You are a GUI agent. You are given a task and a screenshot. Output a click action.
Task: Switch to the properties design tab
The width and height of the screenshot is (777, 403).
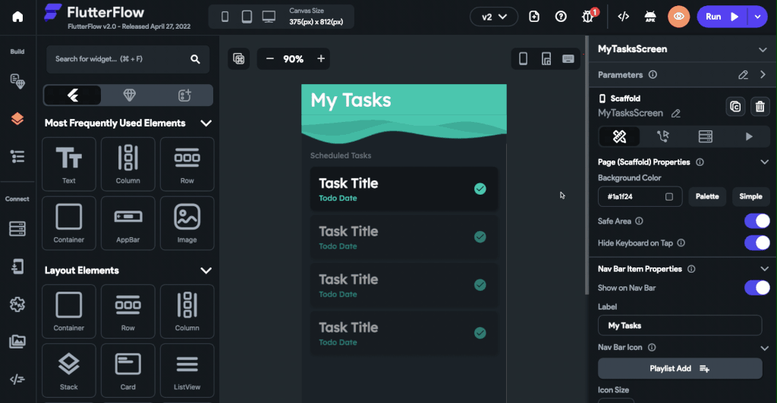tap(619, 136)
